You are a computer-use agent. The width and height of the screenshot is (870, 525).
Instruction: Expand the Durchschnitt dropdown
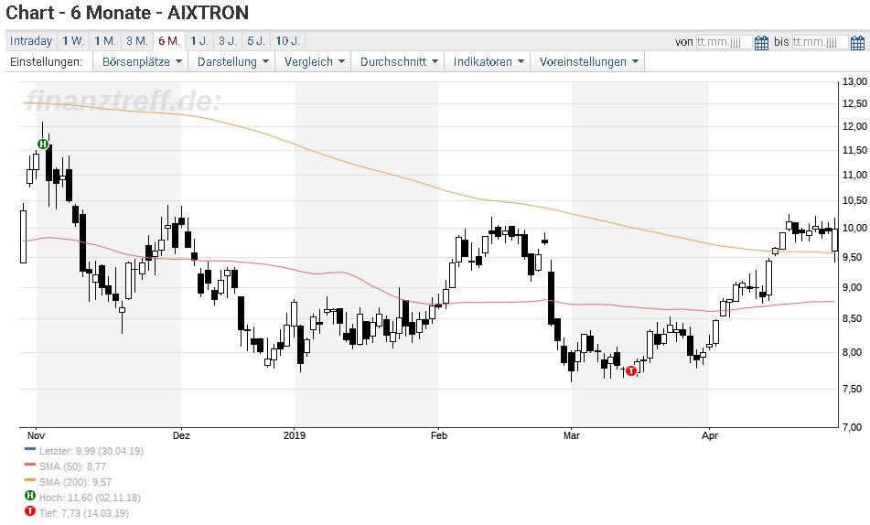click(398, 61)
